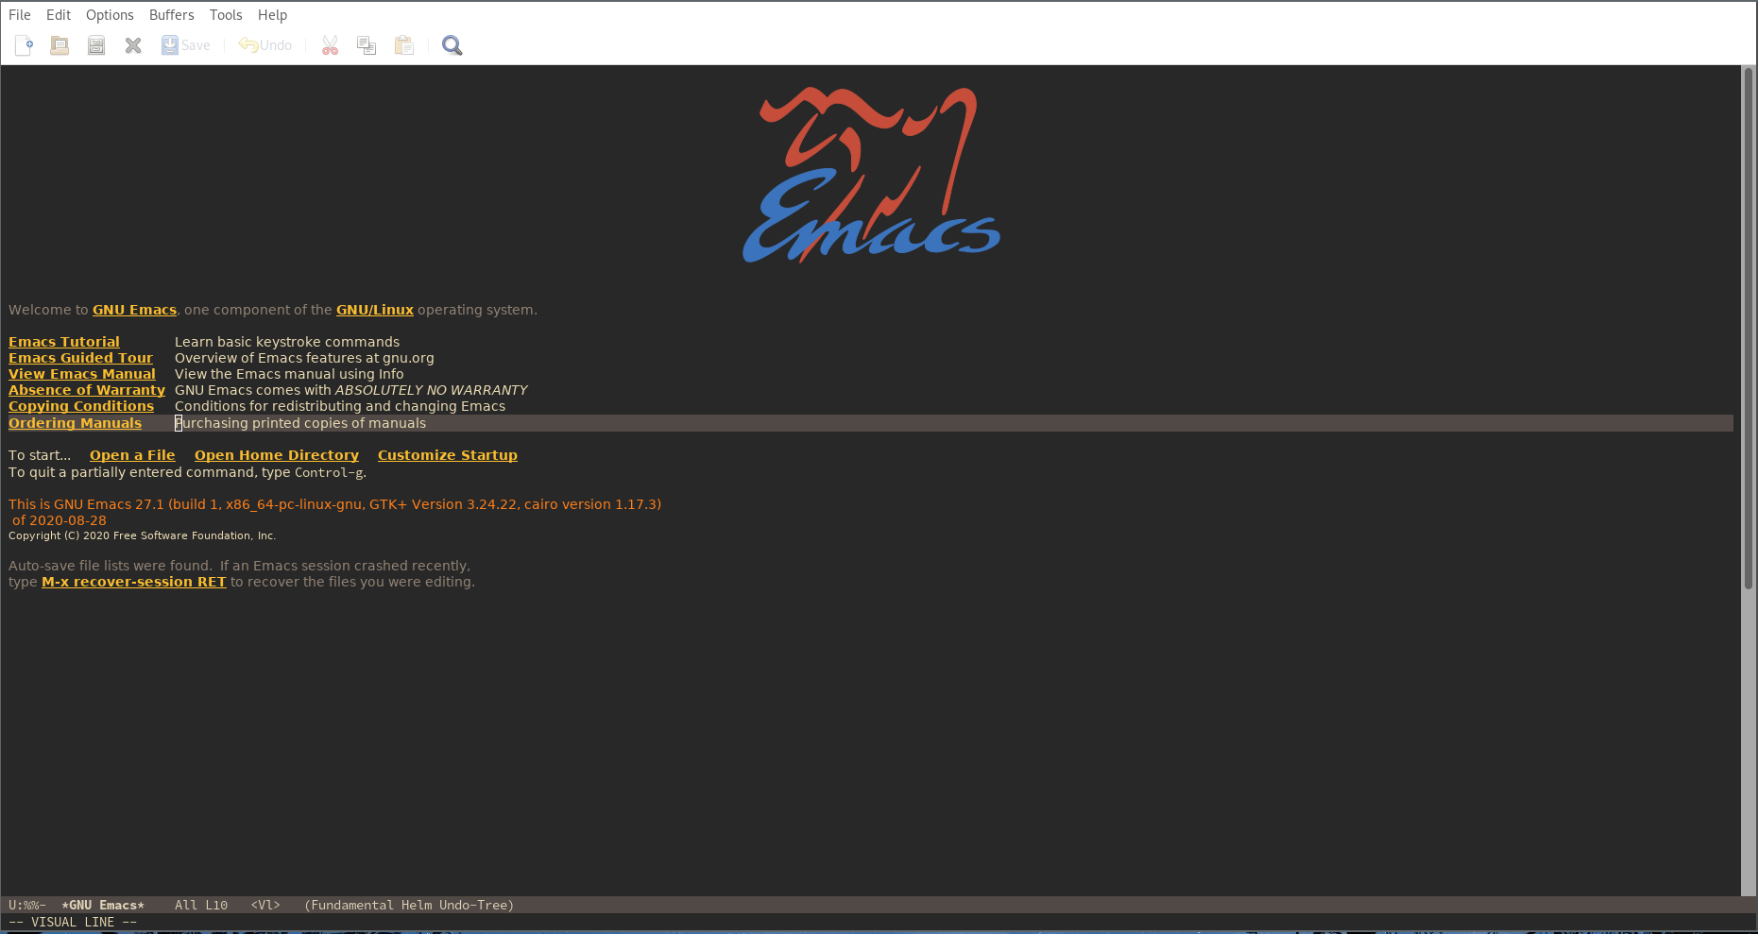Cut selection with the scissors icon
This screenshot has height=934, width=1758.
point(329,44)
